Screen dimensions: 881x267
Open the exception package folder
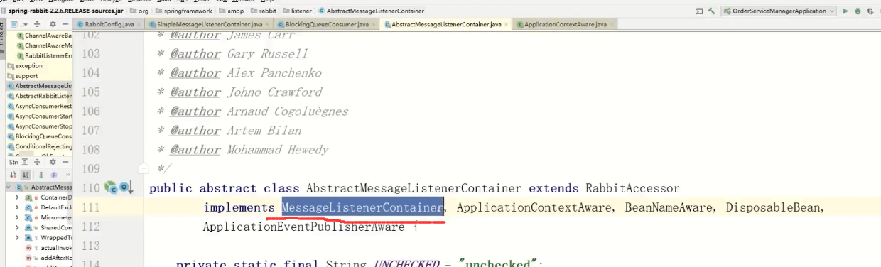26,65
